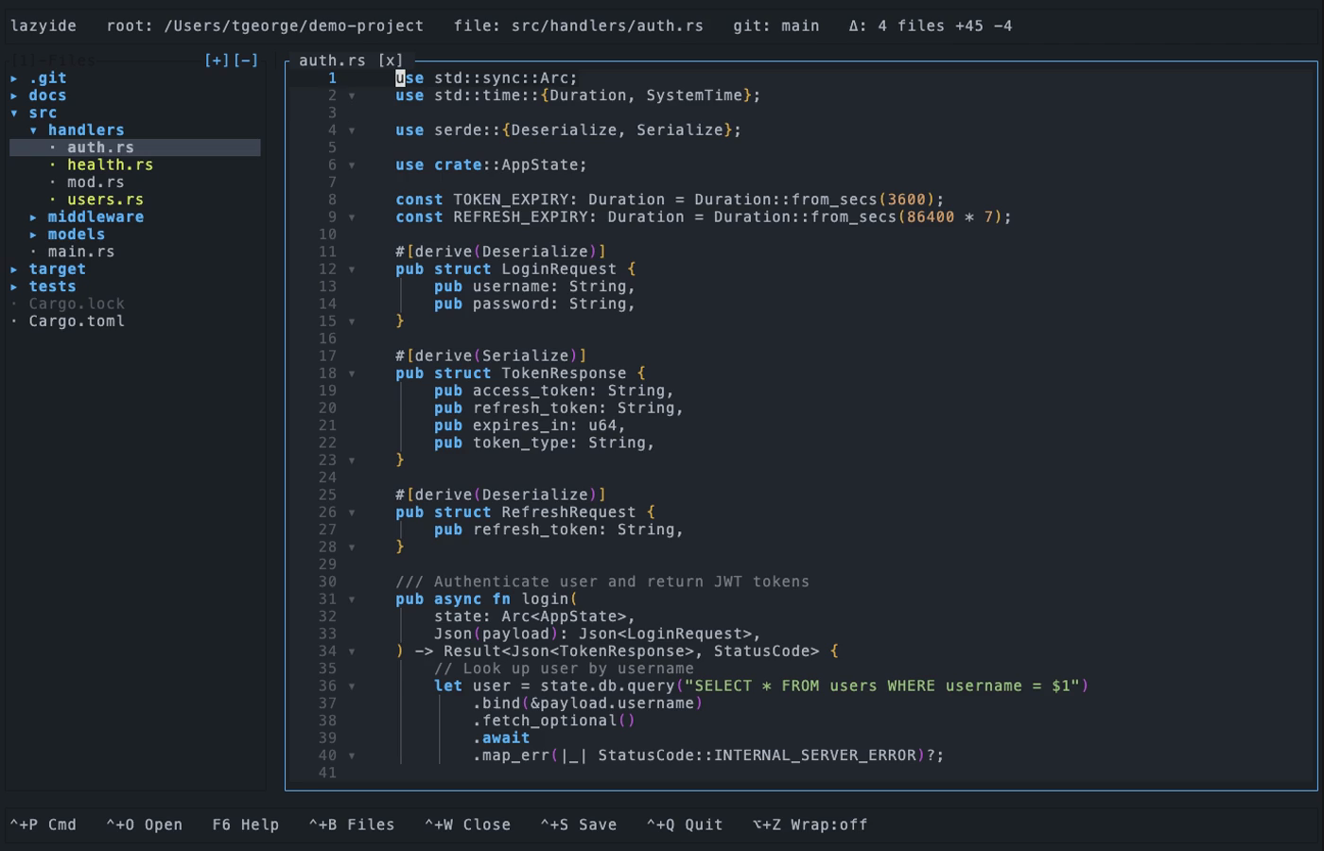Screen dimensions: 1324x851
Task: Click the fold arrow at line 4
Action: pyautogui.click(x=352, y=130)
